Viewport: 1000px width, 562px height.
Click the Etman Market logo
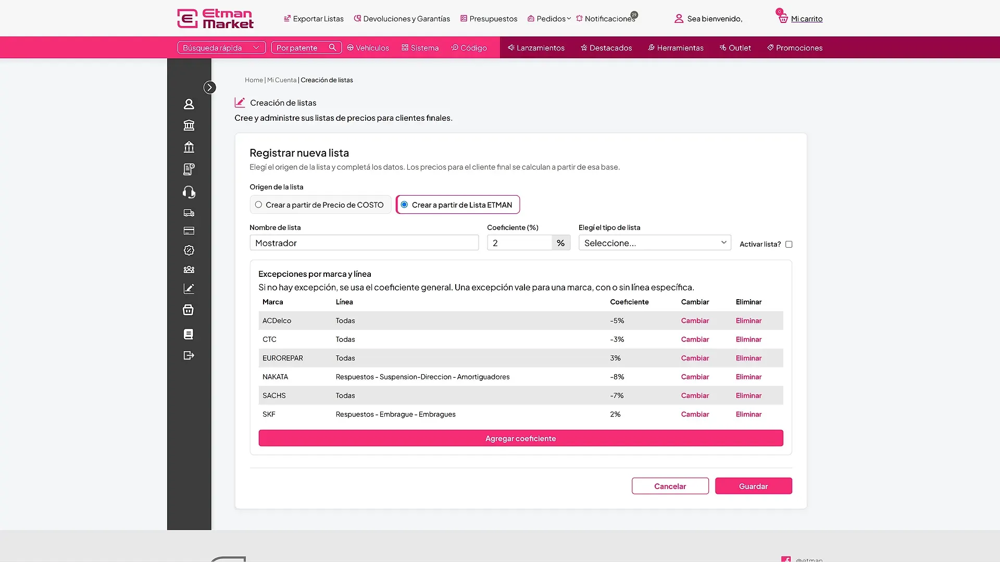[x=216, y=18]
